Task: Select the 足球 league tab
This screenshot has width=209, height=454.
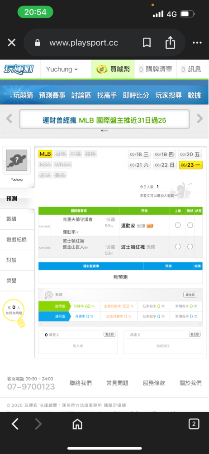Action: (x=45, y=175)
